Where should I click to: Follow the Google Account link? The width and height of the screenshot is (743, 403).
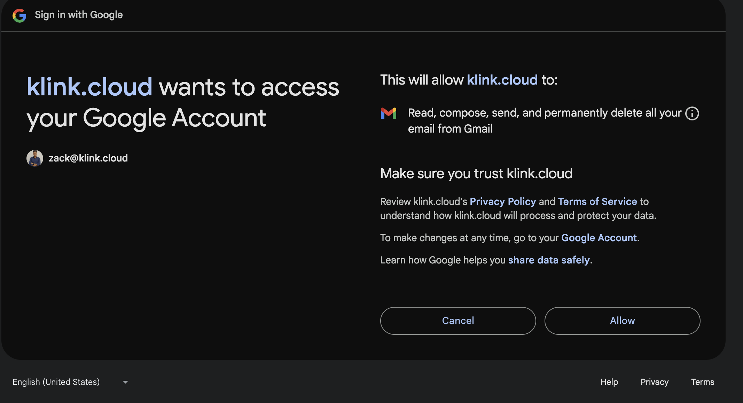point(599,238)
